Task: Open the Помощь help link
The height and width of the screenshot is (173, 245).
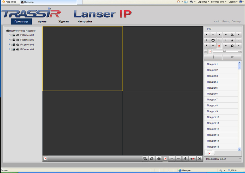Action: click(x=236, y=22)
